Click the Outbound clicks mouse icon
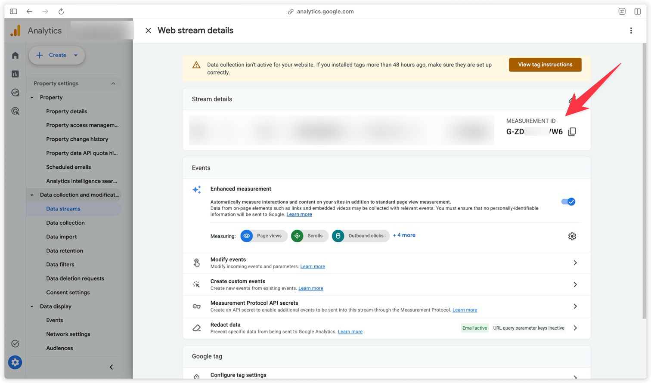This screenshot has height=383, width=651. (338, 236)
